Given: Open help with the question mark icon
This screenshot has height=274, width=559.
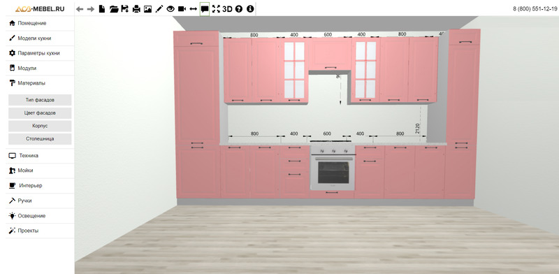Looking at the screenshot, I should tap(239, 9).
